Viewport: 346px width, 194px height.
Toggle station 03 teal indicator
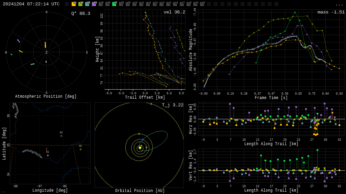(x=87, y=4)
